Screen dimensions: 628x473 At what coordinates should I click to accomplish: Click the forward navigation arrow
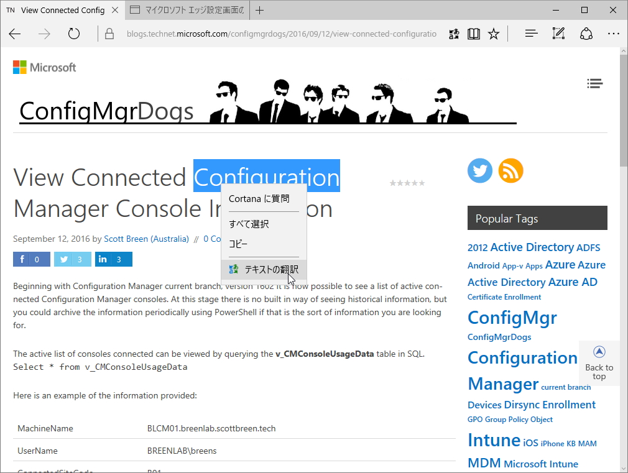(44, 34)
